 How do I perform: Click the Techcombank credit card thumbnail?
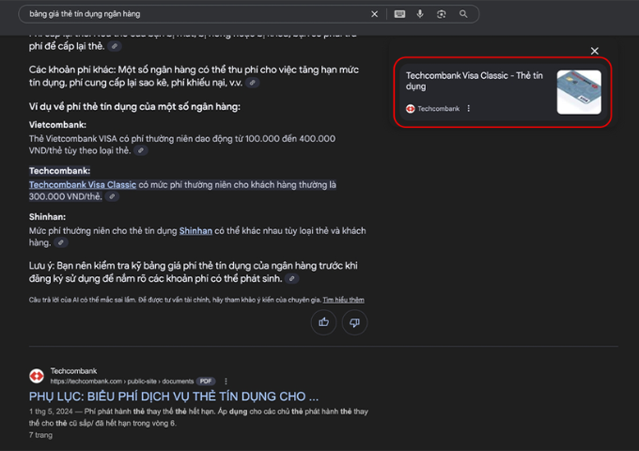point(579,92)
